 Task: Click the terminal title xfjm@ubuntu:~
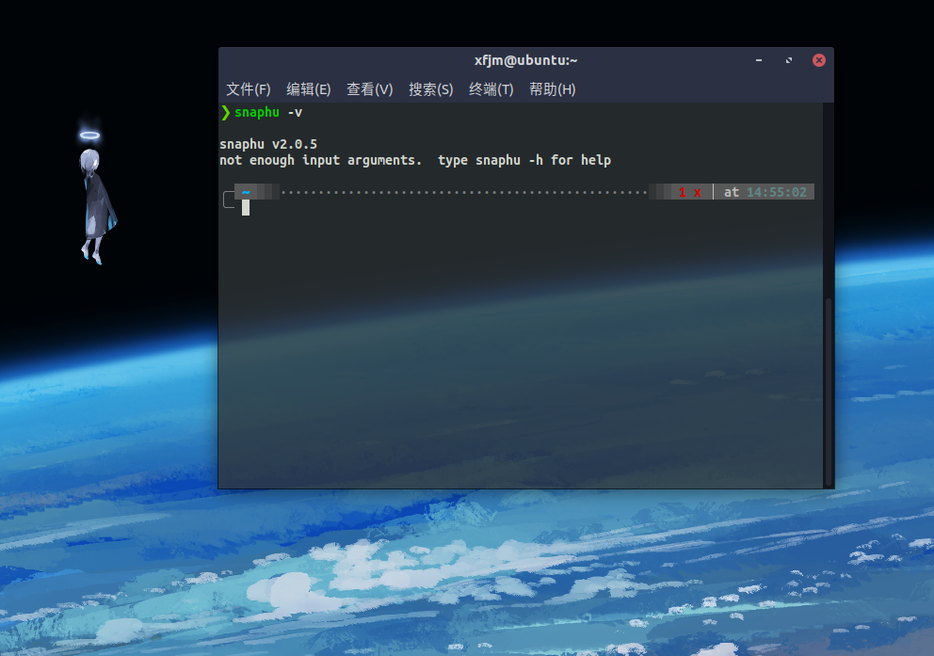click(x=526, y=60)
